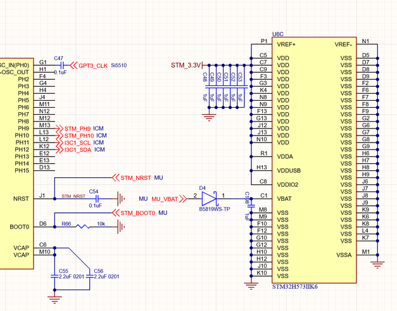Select the C198 capacitor near VBAT
Image resolution: width=397 pixels, height=311 pixels.
[x=251, y=206]
